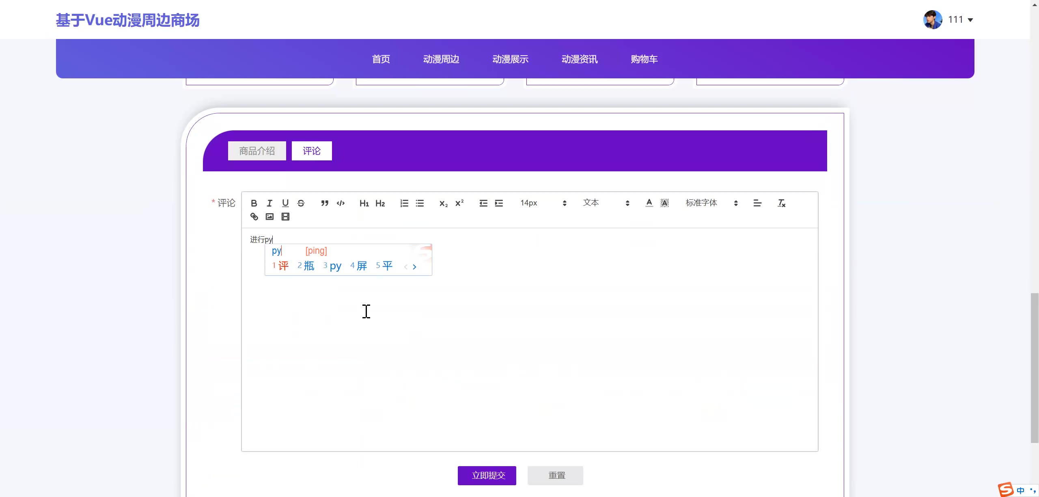This screenshot has width=1039, height=497.
Task: Insert code block icon
Action: tap(341, 203)
